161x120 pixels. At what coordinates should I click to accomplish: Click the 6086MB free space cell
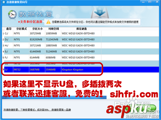pos(53,58)
